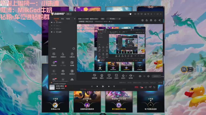
Task: Expand speaker options arrow
Action: pyautogui.click(x=134, y=76)
